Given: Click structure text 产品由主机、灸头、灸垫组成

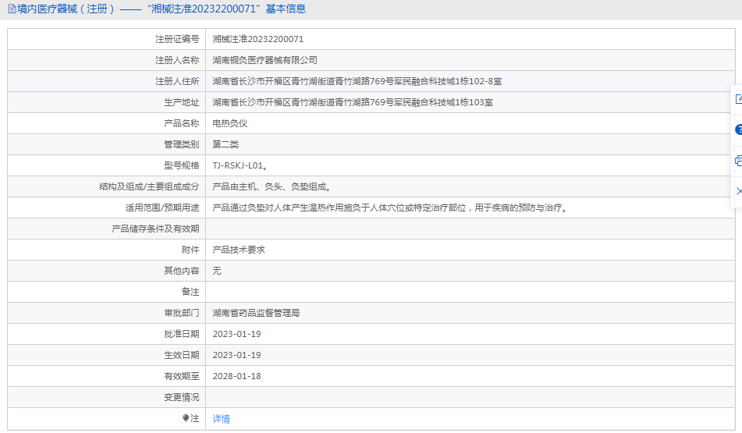Looking at the screenshot, I should coord(272,187).
